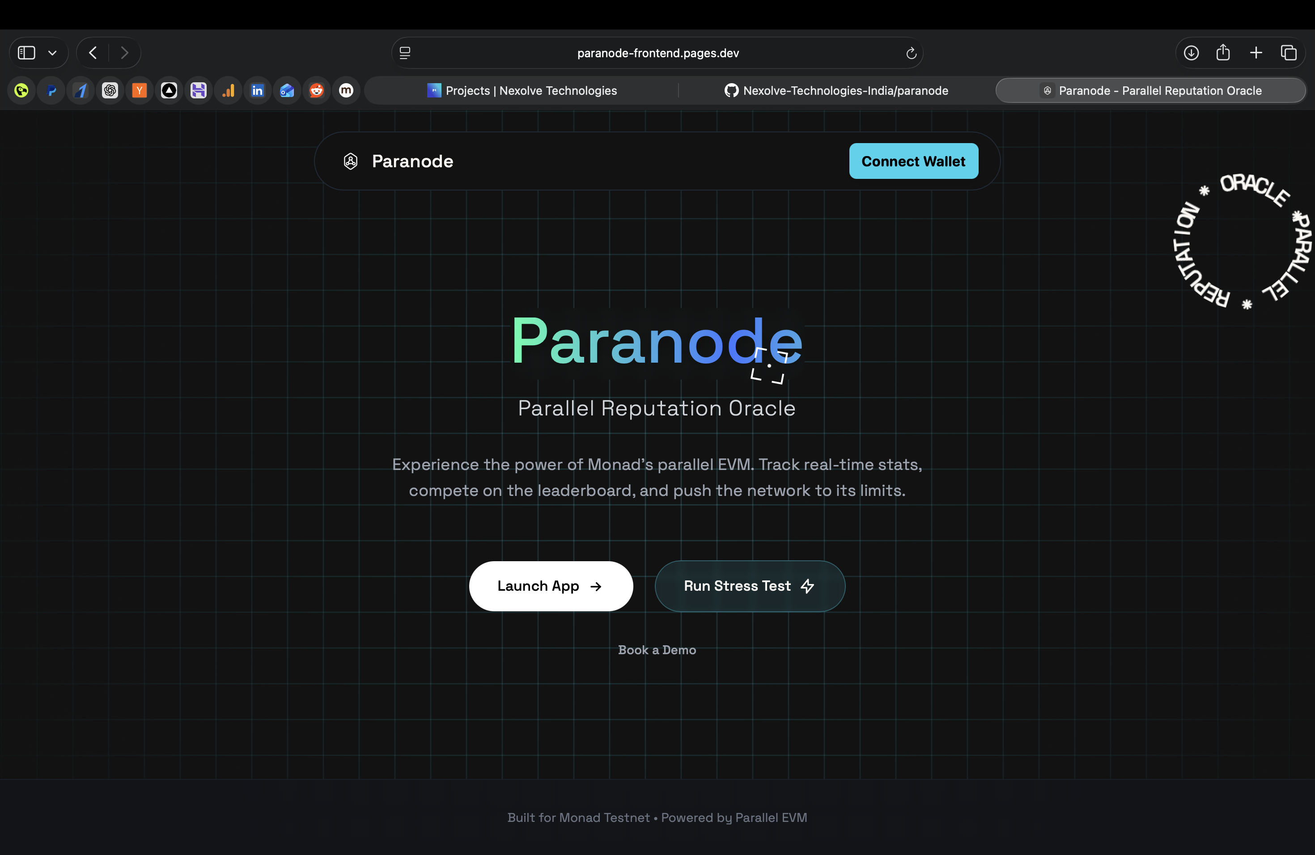The height and width of the screenshot is (855, 1315).
Task: Open the Google Analytics pinned tab
Action: [228, 90]
